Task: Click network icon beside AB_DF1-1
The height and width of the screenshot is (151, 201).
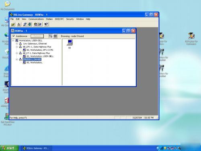Action: [x=21, y=47]
